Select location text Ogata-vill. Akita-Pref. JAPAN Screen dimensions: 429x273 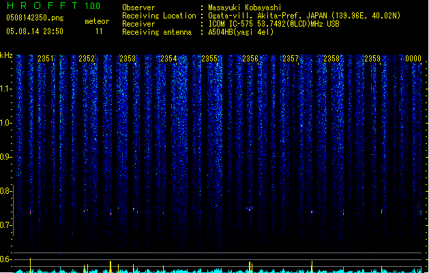click(267, 16)
